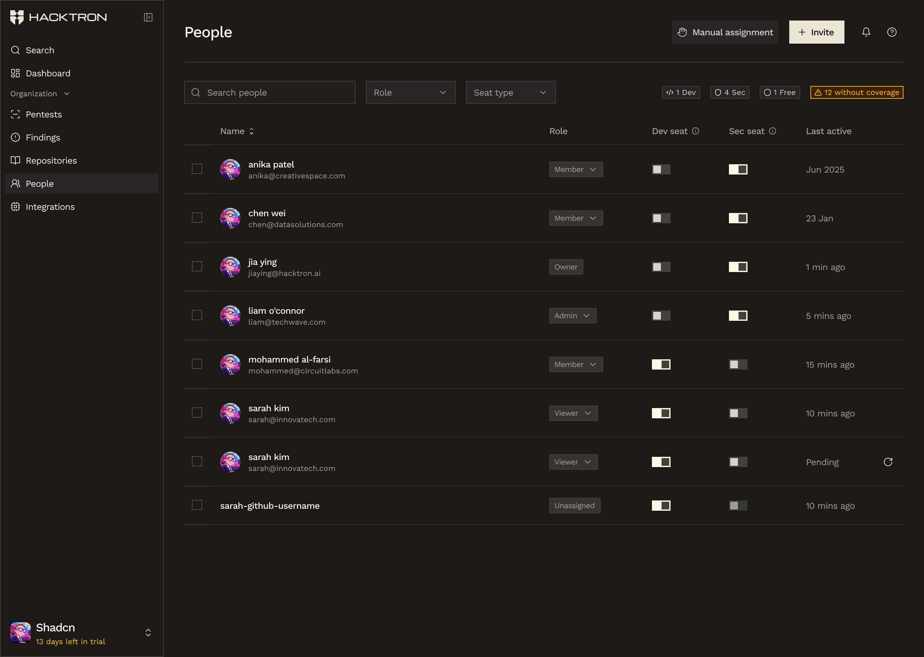Click the Invite button
Image resolution: width=924 pixels, height=657 pixels.
pyautogui.click(x=816, y=32)
